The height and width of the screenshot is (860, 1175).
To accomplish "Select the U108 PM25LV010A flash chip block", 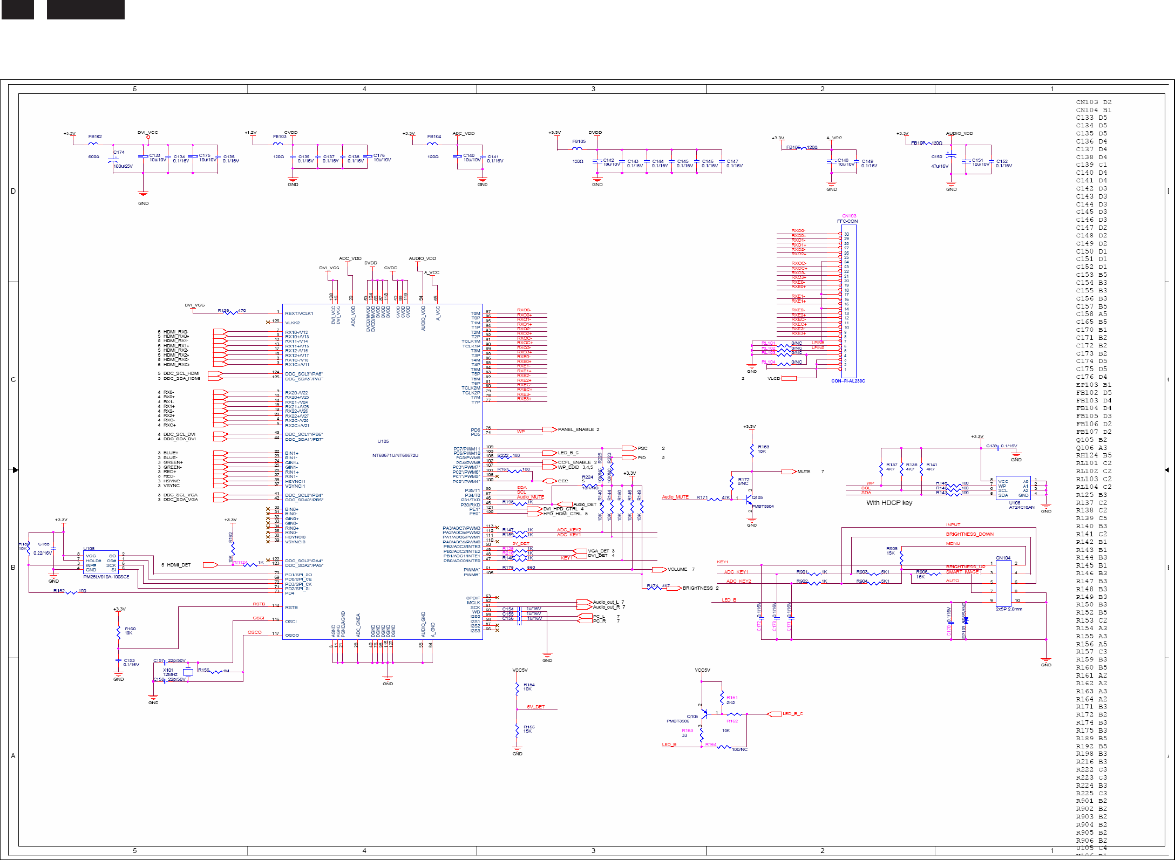I will pos(100,562).
